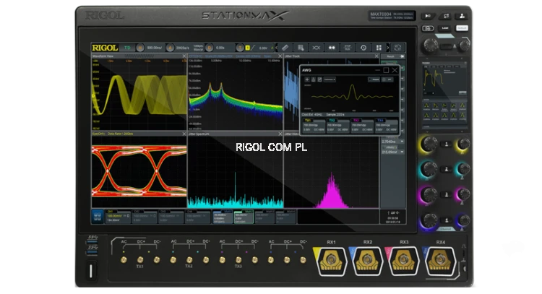Image resolution: width=542 pixels, height=294 pixels.
Task: Click the play/run hardware button top right
Action: (428, 16)
